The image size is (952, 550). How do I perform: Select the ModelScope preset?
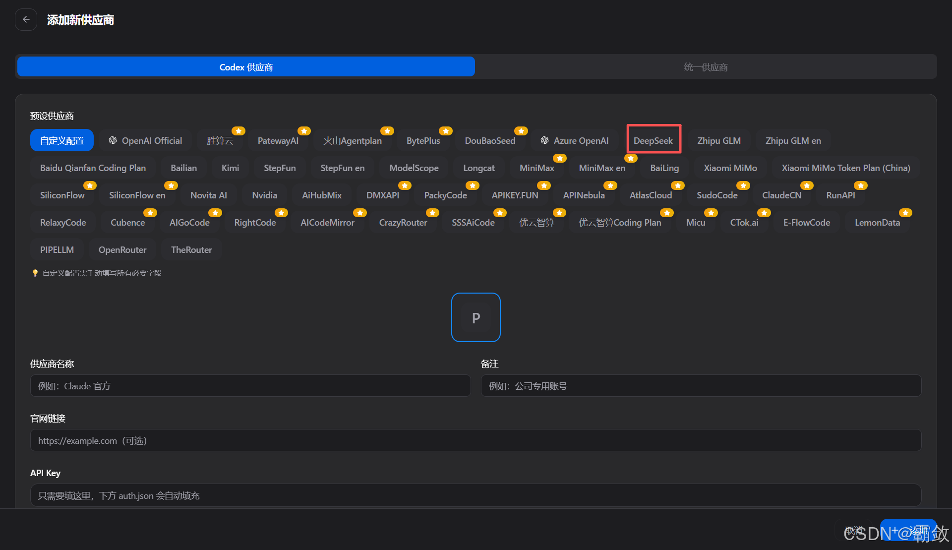click(414, 168)
